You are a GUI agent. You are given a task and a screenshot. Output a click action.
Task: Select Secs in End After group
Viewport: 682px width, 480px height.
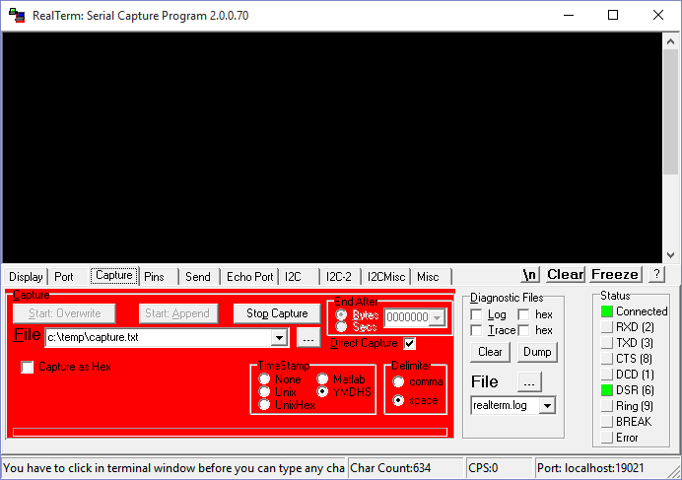341,326
